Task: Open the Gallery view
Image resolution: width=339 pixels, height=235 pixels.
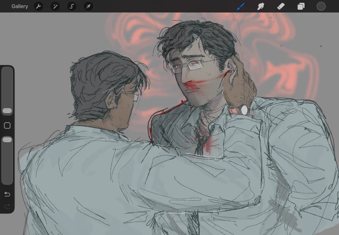Action: coord(19,6)
